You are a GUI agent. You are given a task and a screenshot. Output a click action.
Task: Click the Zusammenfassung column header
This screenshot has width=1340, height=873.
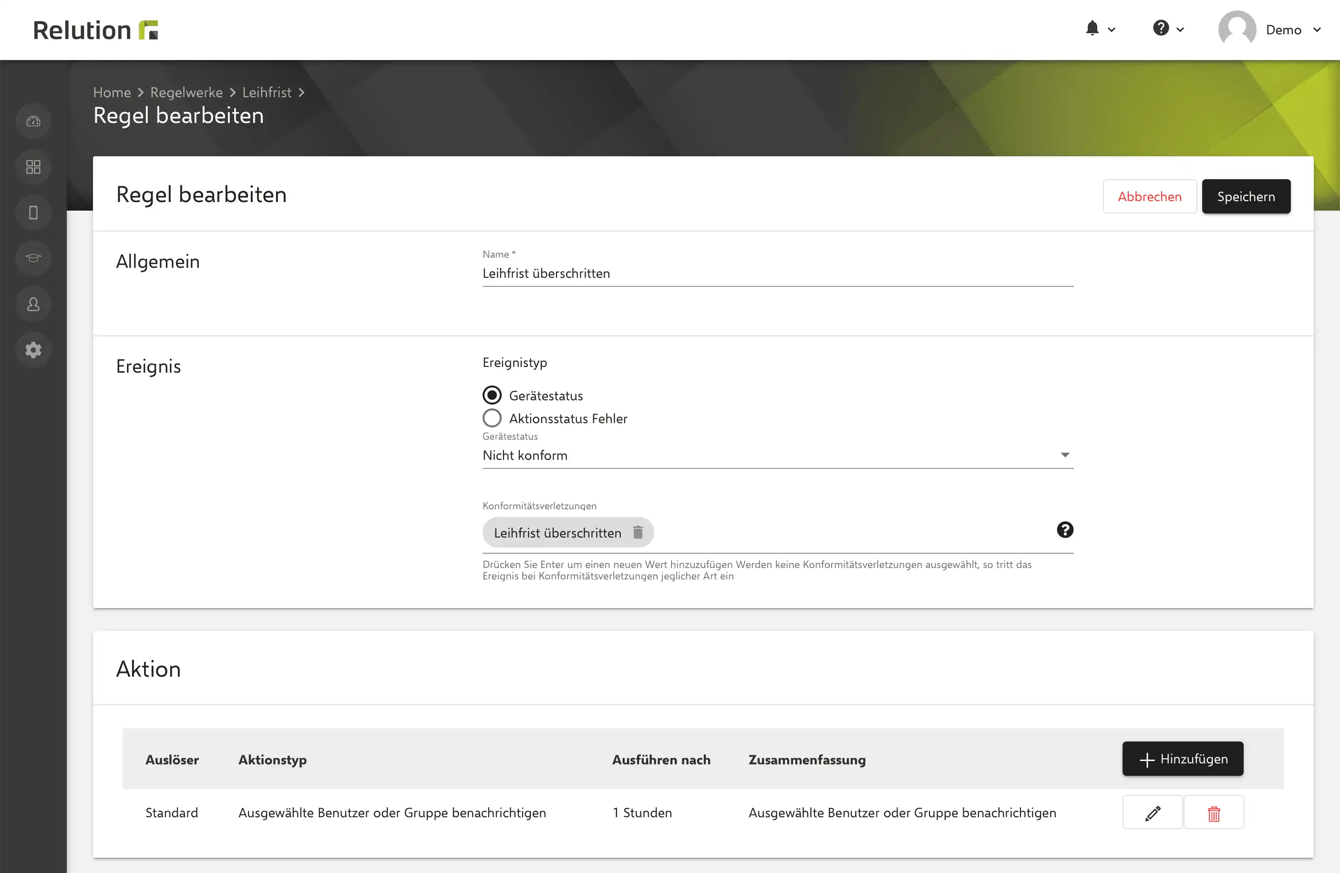(807, 760)
